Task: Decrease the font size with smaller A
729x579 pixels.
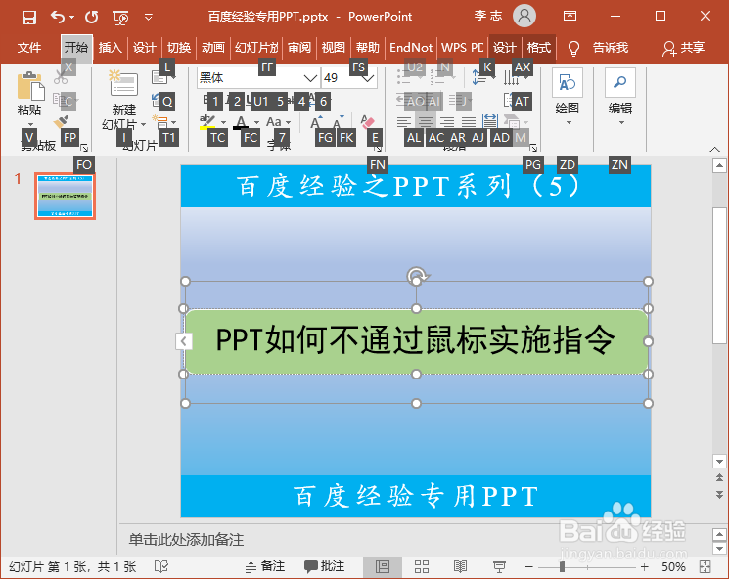Action: coord(339,122)
